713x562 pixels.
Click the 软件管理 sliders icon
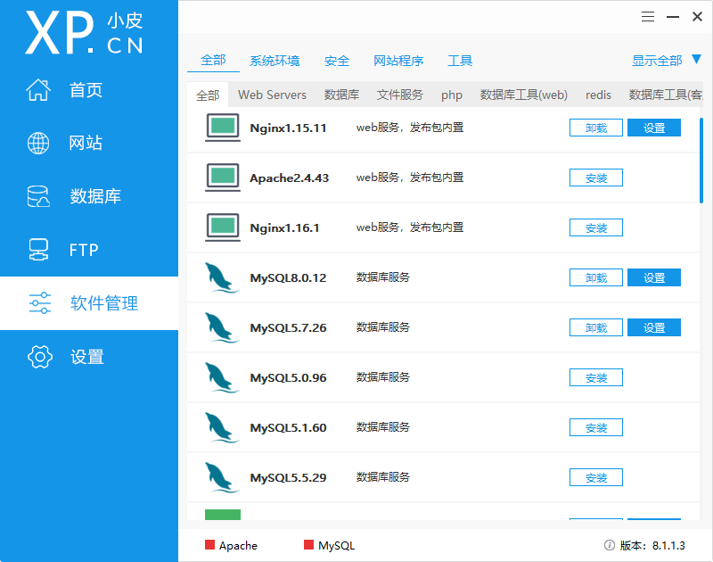pos(39,303)
